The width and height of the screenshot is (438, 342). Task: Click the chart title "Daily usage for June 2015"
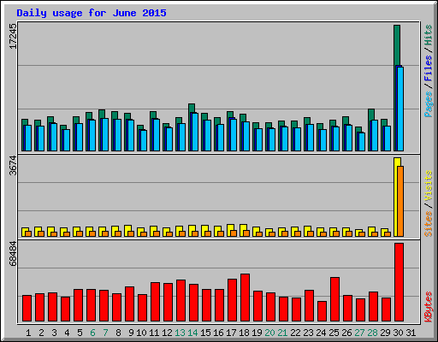click(92, 13)
